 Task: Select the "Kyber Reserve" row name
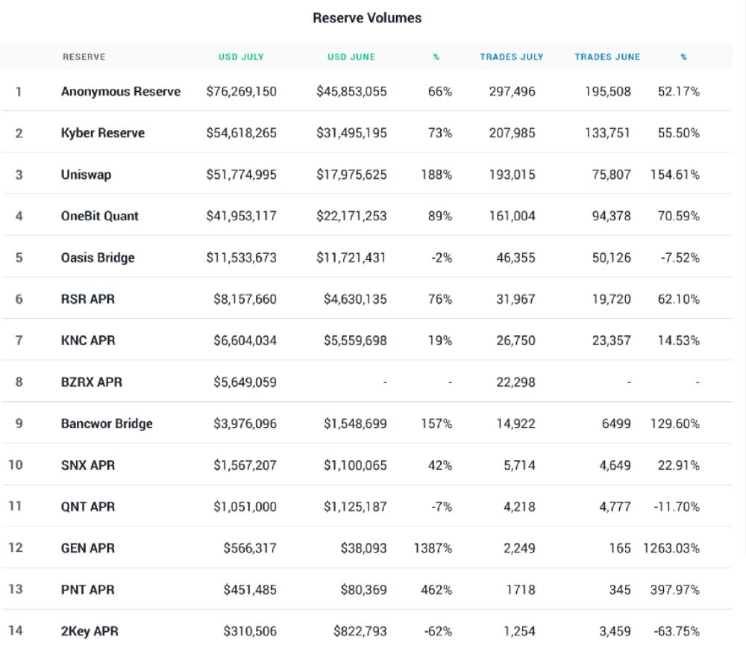coord(103,133)
